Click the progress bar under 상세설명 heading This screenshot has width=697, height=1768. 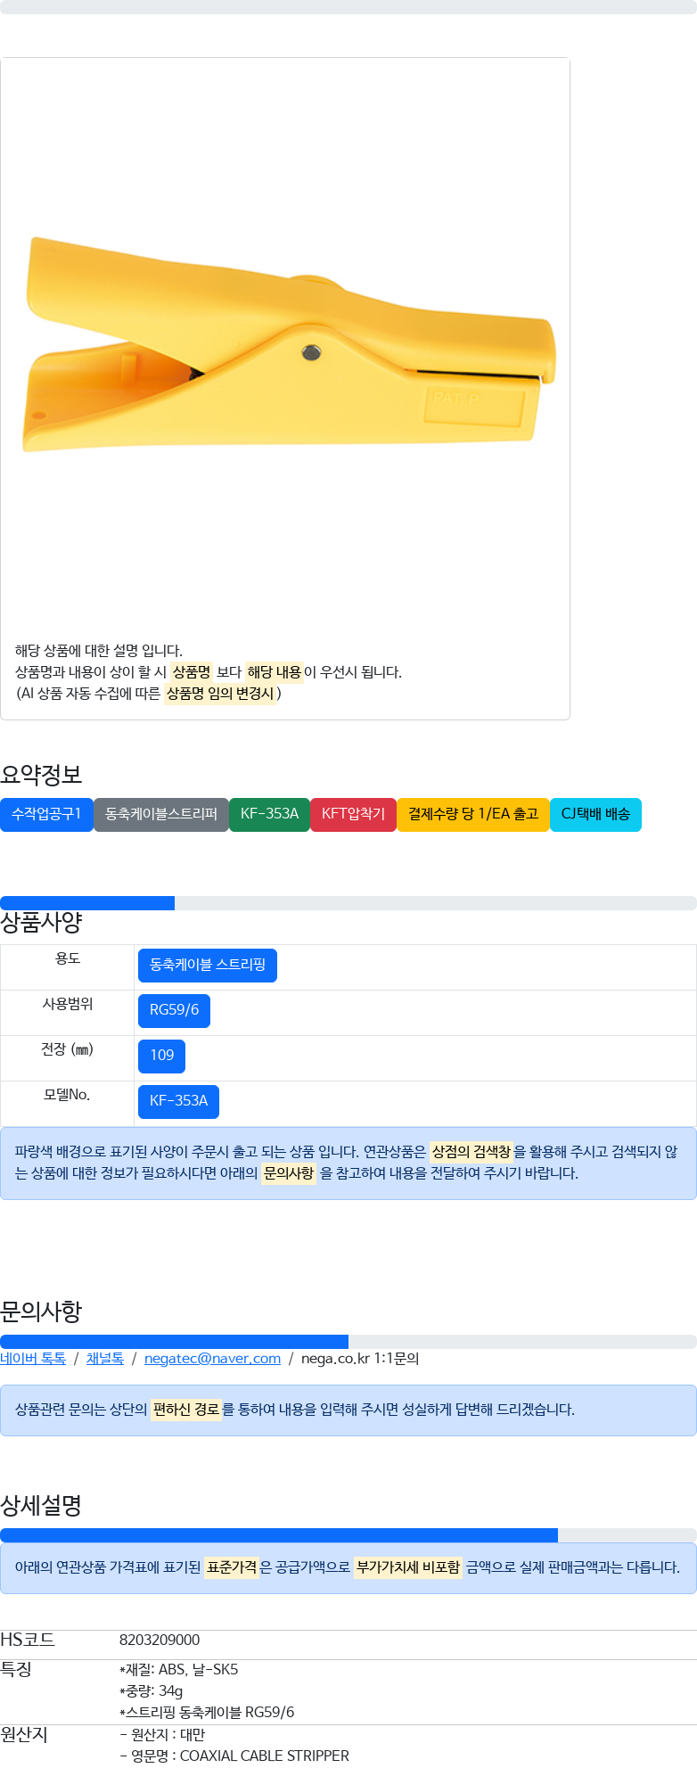348,1535
